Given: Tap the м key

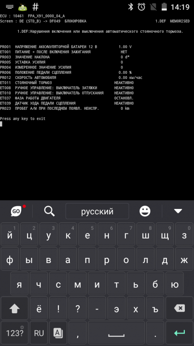Looking at the screenshot, I should click(77, 284).
